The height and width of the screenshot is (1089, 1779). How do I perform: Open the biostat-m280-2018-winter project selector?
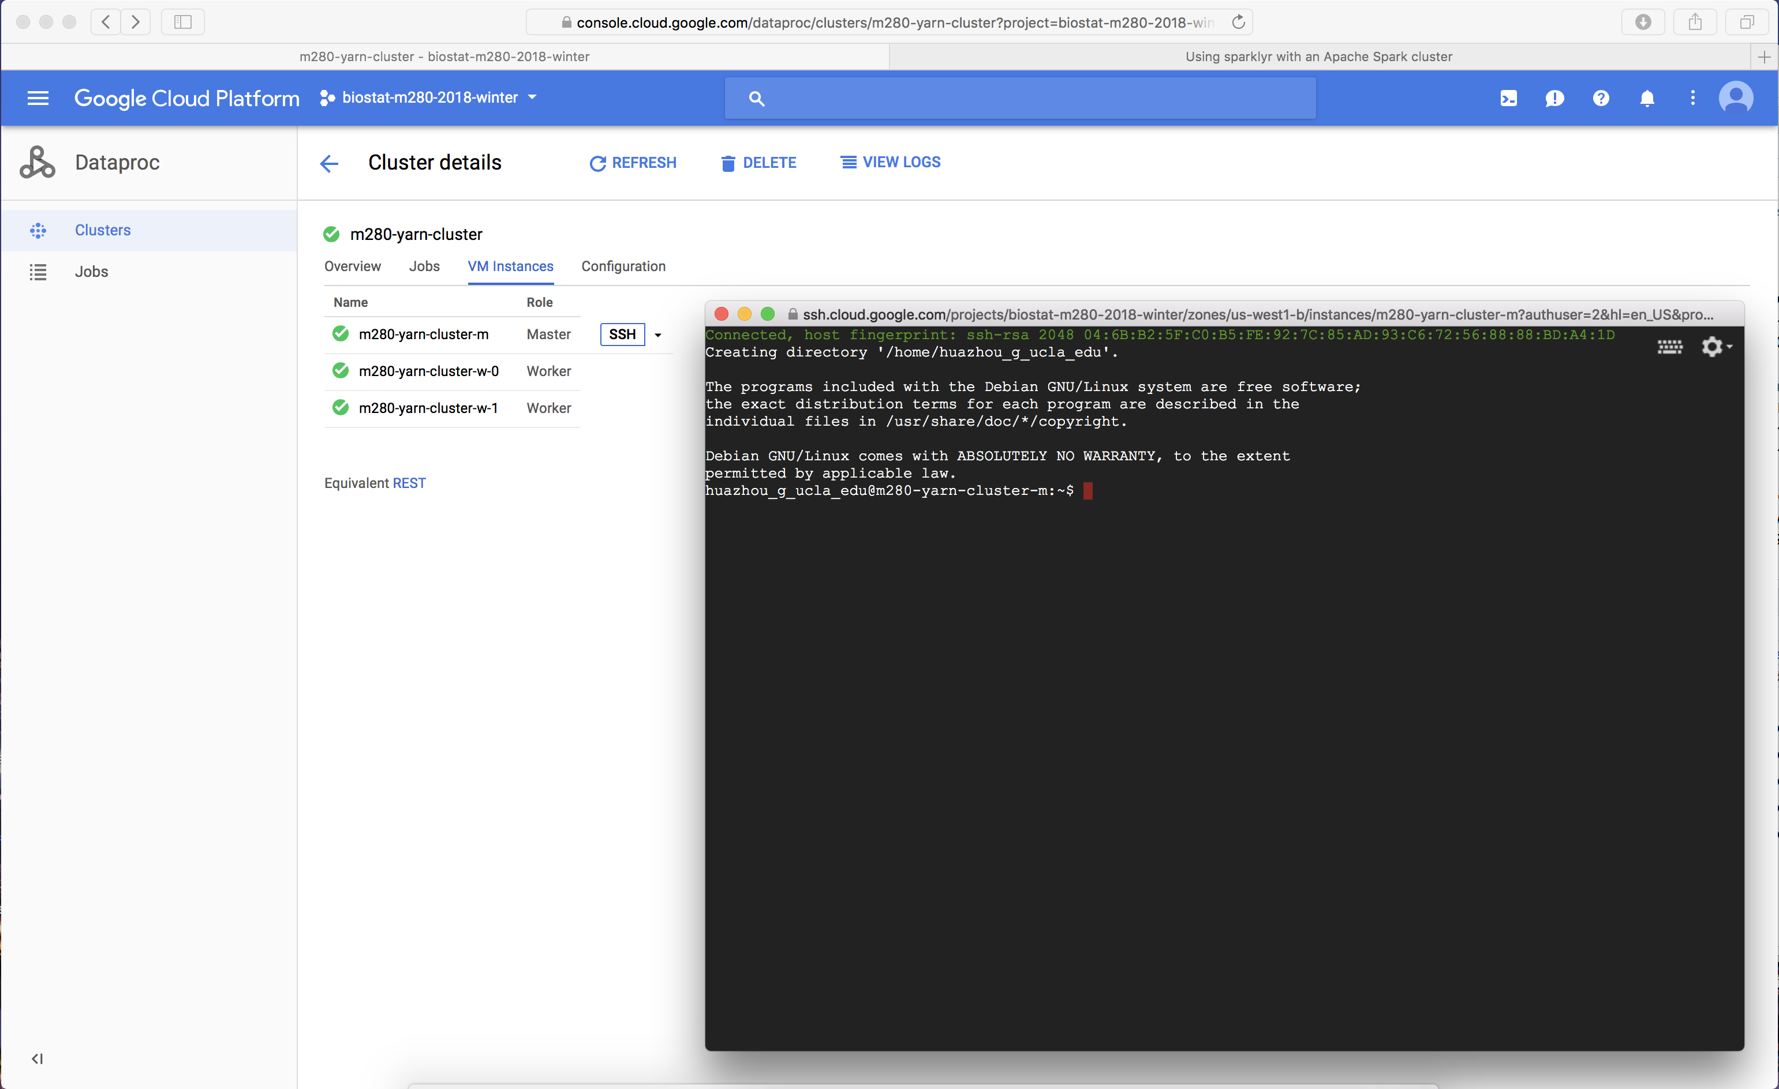[x=429, y=97]
